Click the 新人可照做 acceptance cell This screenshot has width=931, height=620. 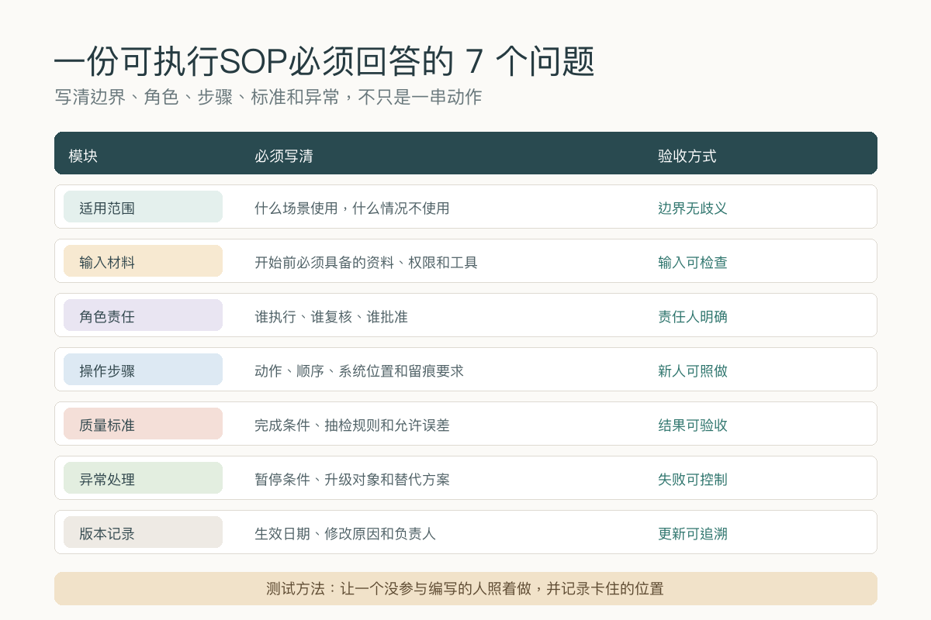(x=693, y=370)
